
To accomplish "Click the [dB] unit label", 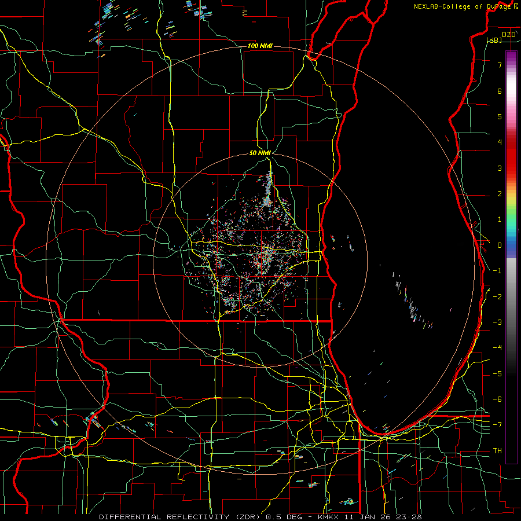I will pyautogui.click(x=494, y=40).
